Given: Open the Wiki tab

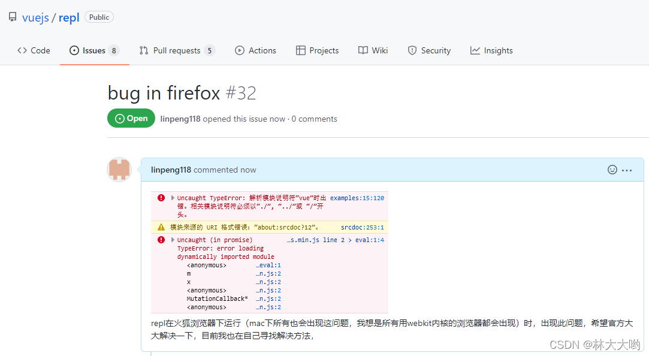Looking at the screenshot, I should click(x=373, y=50).
